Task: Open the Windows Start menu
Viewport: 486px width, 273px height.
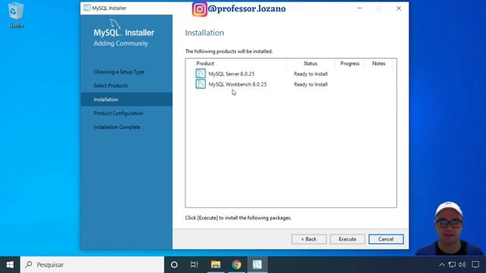Action: [x=10, y=265]
